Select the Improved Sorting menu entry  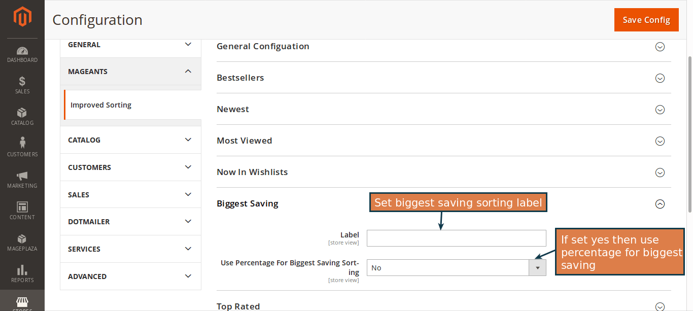[x=100, y=105]
